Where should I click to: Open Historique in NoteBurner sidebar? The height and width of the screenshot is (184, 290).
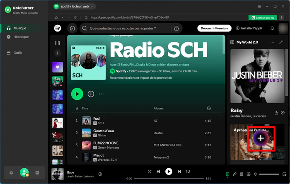(x=22, y=37)
